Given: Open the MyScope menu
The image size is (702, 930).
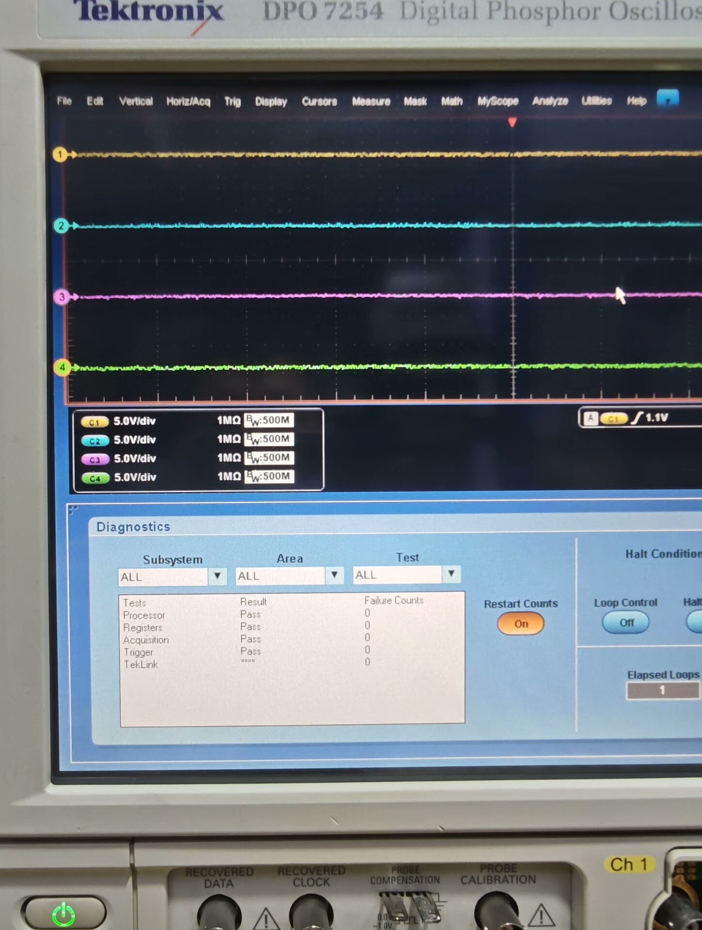Looking at the screenshot, I should [x=497, y=101].
